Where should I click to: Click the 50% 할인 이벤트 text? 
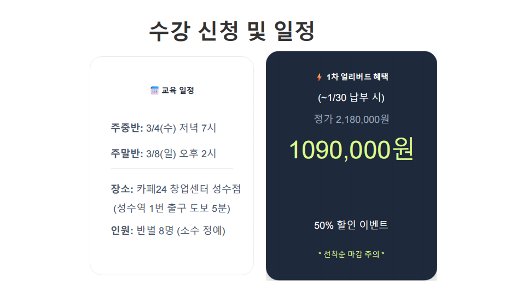coord(351,225)
